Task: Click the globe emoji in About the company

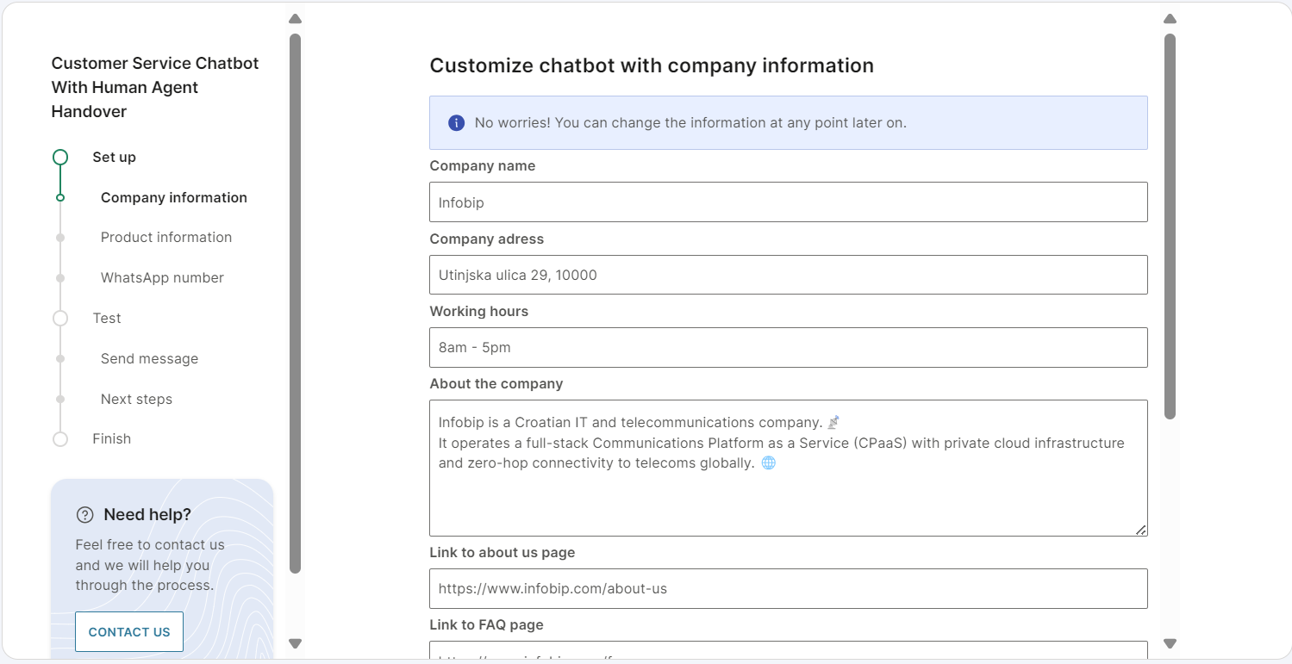Action: tap(768, 462)
